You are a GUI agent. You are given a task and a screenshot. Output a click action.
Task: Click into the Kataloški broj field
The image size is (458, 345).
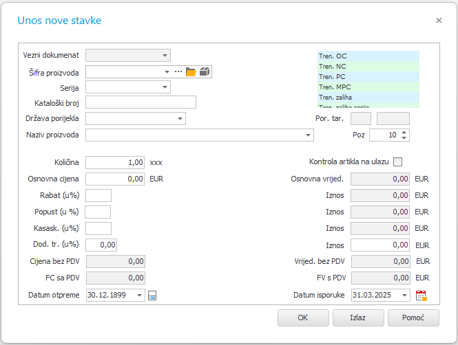click(140, 102)
